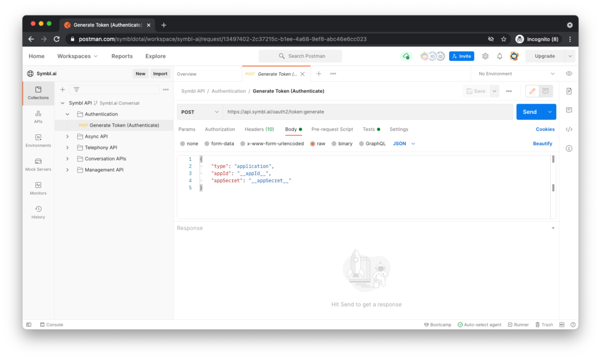Click the body editor vertical scrollbar
601x359 pixels.
tap(553, 187)
